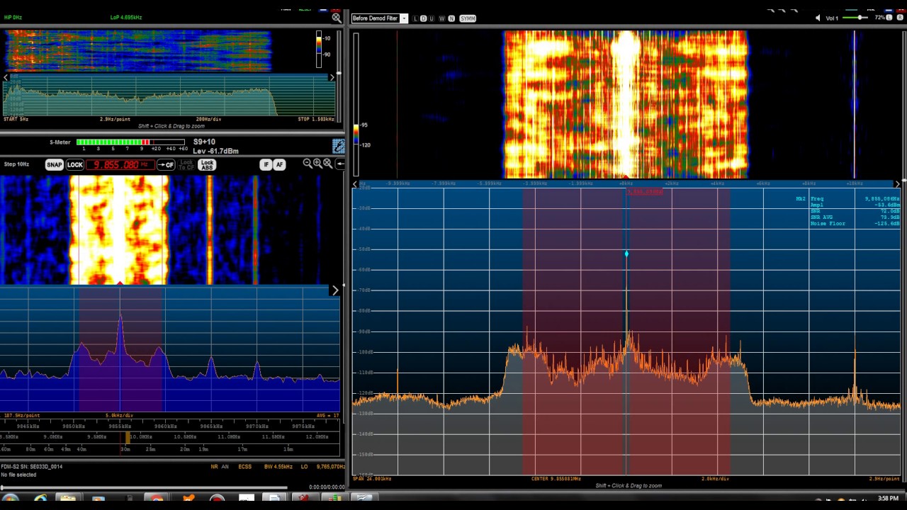
Task: Click the arrow CF center frequency button
Action: click(x=166, y=164)
